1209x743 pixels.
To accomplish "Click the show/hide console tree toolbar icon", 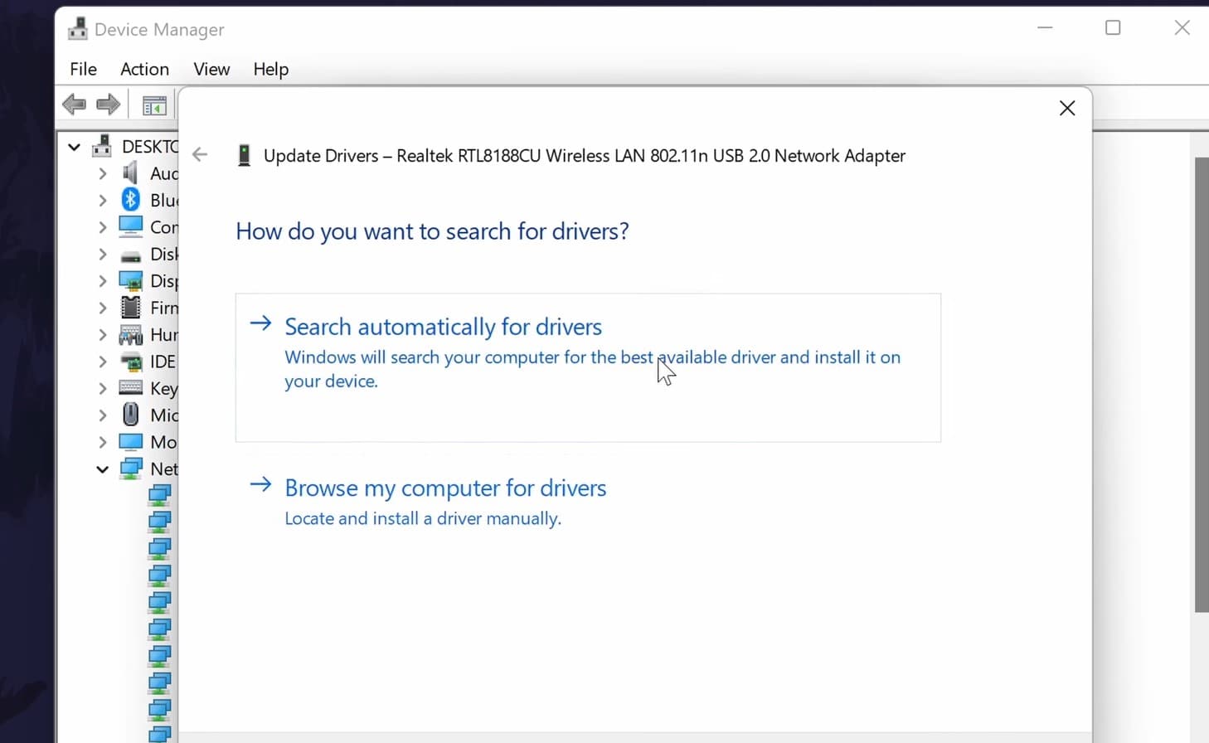I will coord(154,105).
